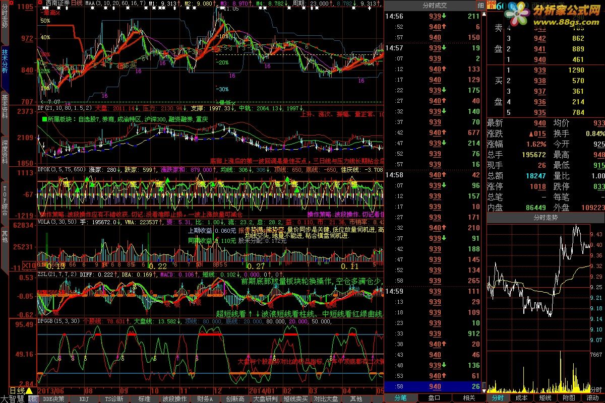
Task: Select the KDJ indicator tab
Action: click(x=84, y=398)
